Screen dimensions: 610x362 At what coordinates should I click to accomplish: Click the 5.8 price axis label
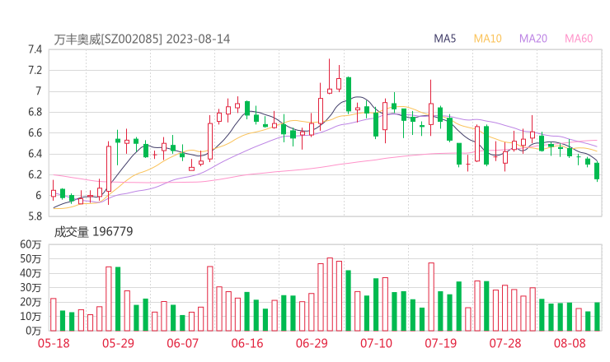click(35, 216)
